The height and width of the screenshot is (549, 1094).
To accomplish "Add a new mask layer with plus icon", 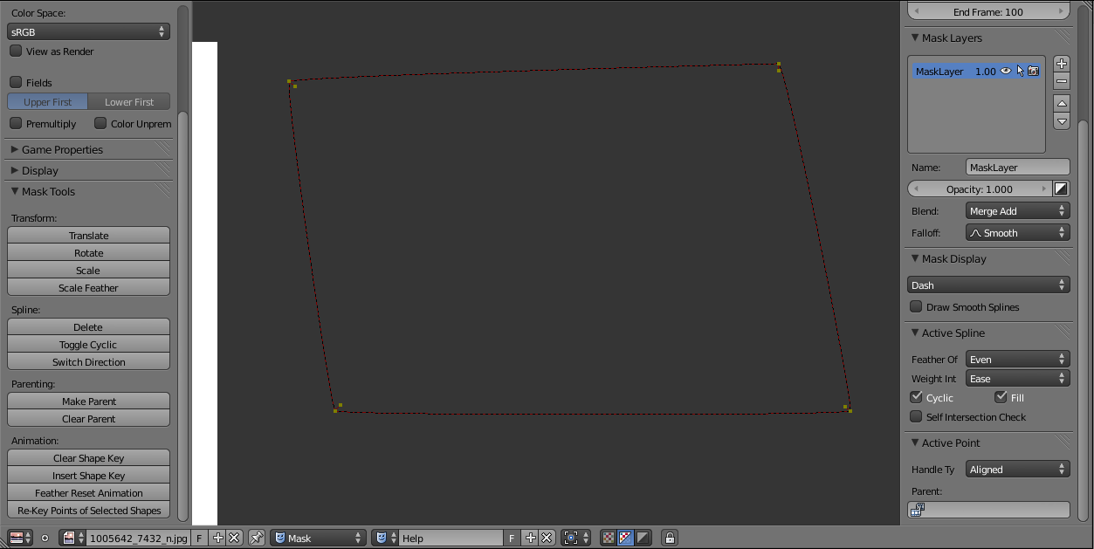I will [1061, 63].
